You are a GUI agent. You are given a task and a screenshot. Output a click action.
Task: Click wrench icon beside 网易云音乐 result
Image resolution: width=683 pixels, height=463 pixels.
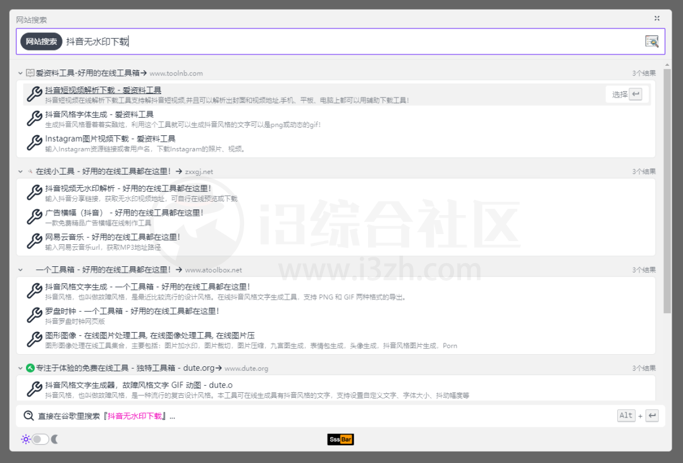(x=34, y=241)
